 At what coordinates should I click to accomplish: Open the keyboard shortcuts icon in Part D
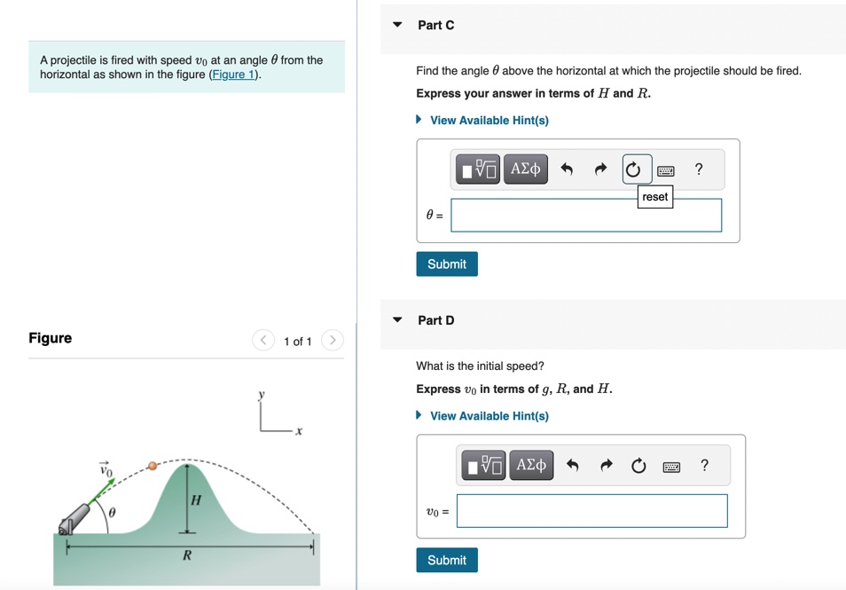pyautogui.click(x=671, y=465)
